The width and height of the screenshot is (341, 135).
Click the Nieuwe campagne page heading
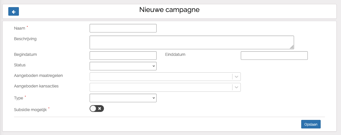[169, 10]
